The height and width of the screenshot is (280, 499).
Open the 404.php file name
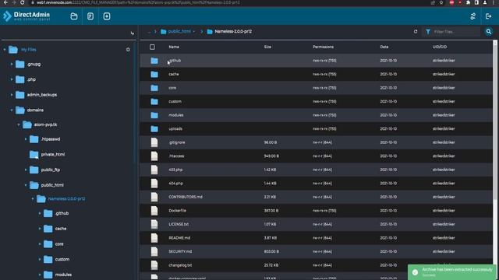(175, 184)
